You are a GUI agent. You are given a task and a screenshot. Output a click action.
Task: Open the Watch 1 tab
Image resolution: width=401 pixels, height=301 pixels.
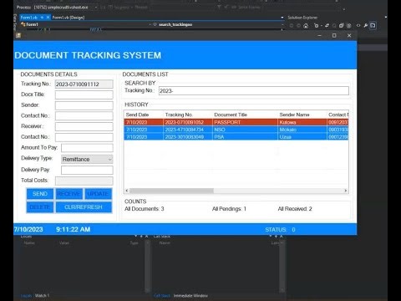coord(42,295)
